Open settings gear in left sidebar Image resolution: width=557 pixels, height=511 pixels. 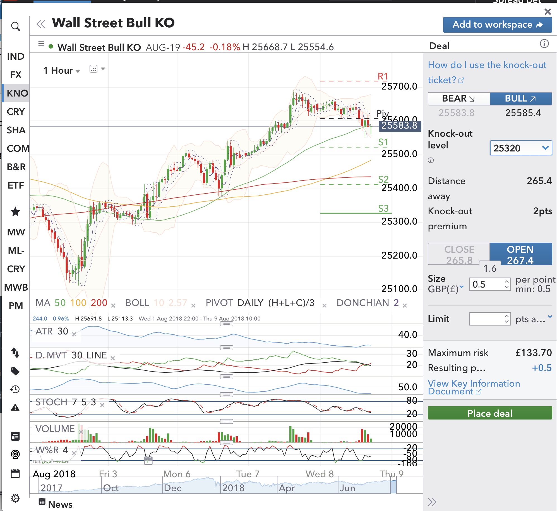15,498
